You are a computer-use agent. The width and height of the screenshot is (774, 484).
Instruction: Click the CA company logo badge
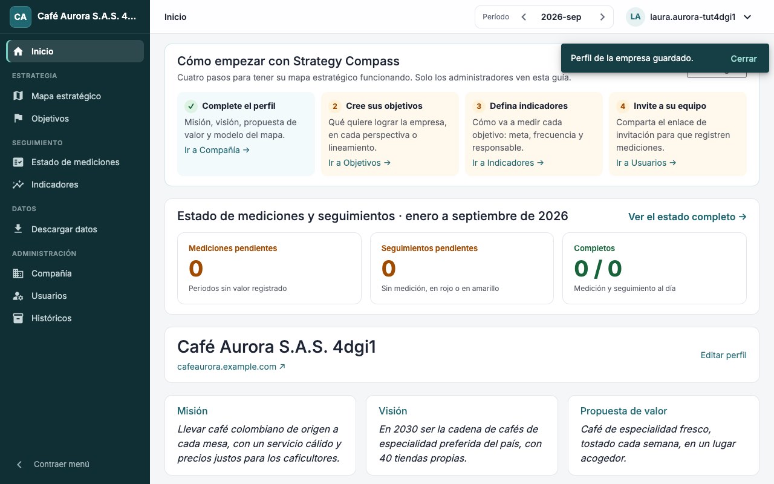click(21, 17)
